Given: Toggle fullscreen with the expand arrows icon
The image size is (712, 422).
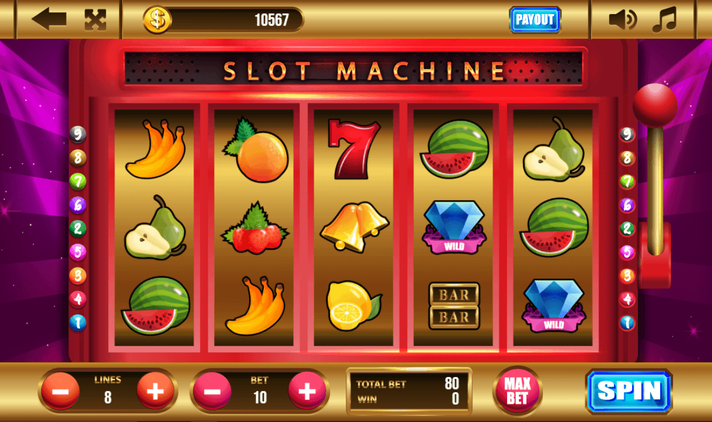Looking at the screenshot, I should (x=95, y=19).
